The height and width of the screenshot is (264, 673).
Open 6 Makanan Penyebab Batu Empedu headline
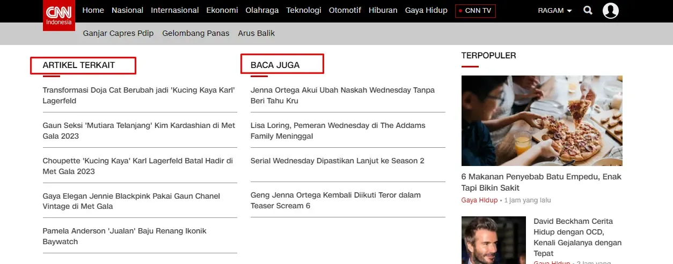[x=542, y=182]
